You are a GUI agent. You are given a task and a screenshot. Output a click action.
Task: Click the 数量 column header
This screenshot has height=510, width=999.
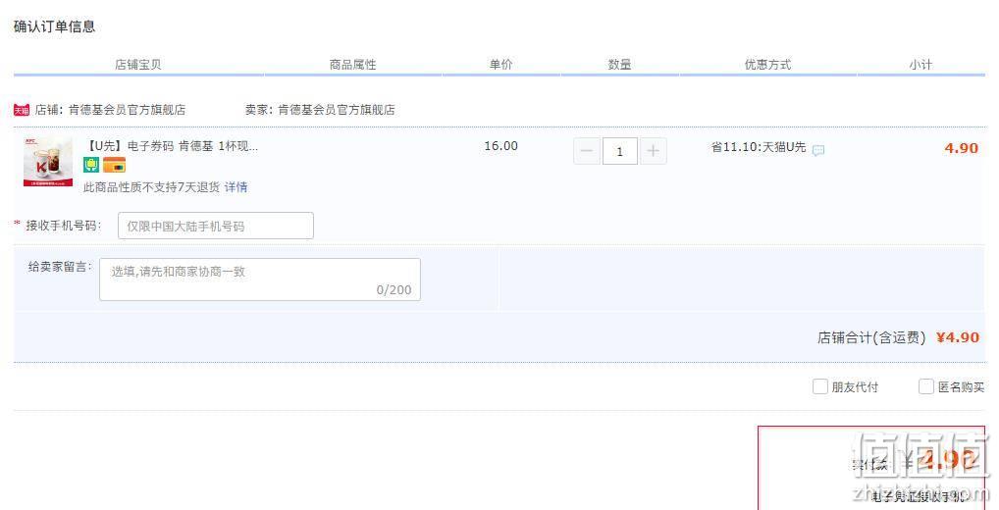coord(619,65)
